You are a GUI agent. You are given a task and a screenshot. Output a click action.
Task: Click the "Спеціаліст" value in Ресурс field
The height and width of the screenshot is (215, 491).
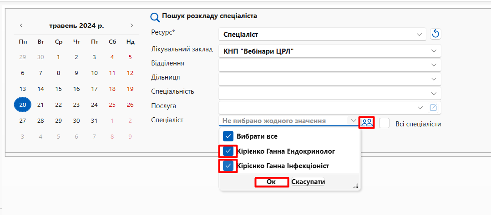241,35
